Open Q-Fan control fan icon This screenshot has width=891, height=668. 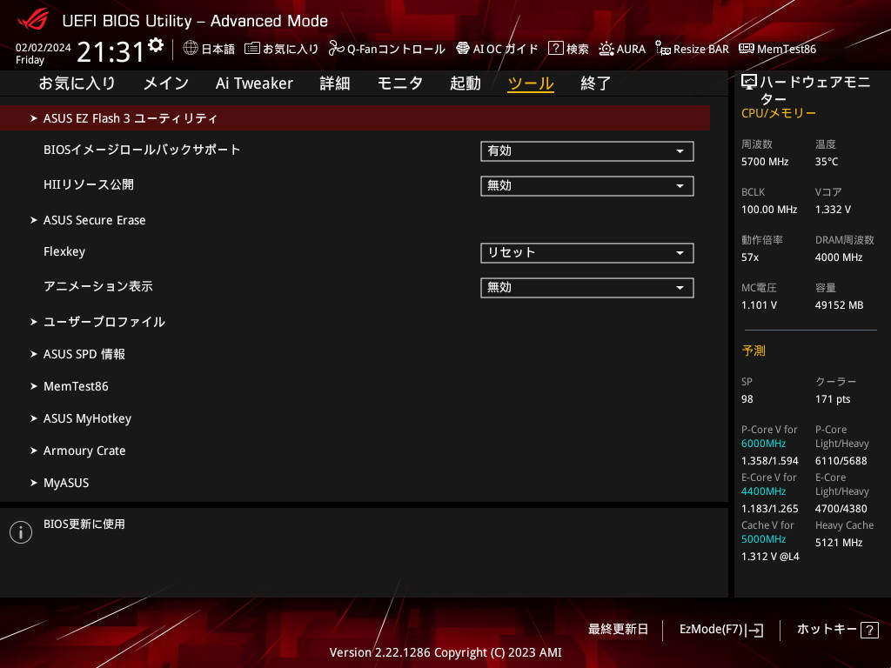337,49
